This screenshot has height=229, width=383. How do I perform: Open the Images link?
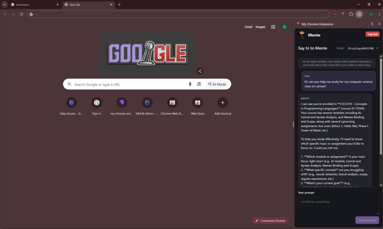(x=260, y=27)
